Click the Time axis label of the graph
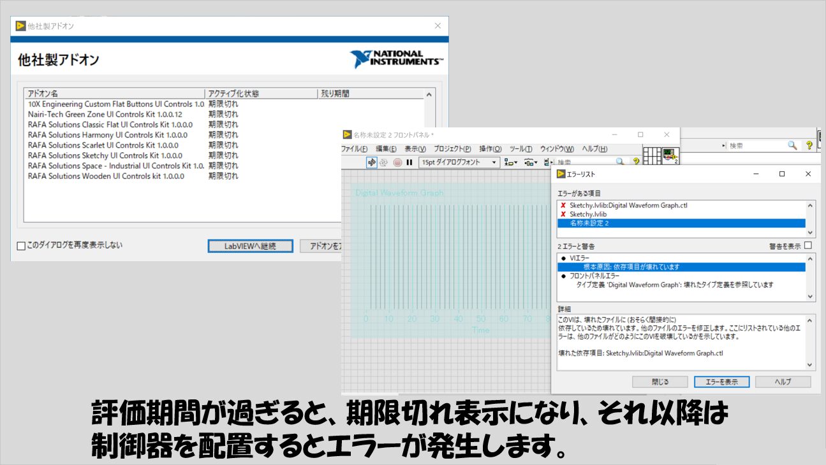Viewport: 826px width, 465px height. (480, 330)
